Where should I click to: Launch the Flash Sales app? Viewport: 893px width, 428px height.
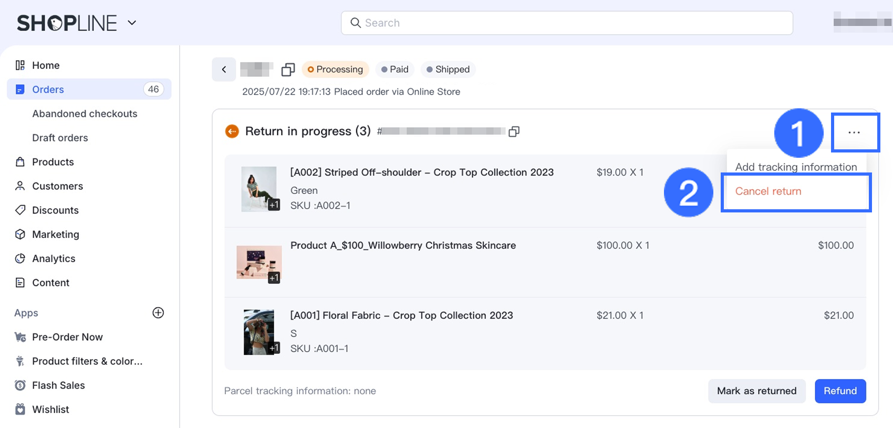tap(58, 385)
